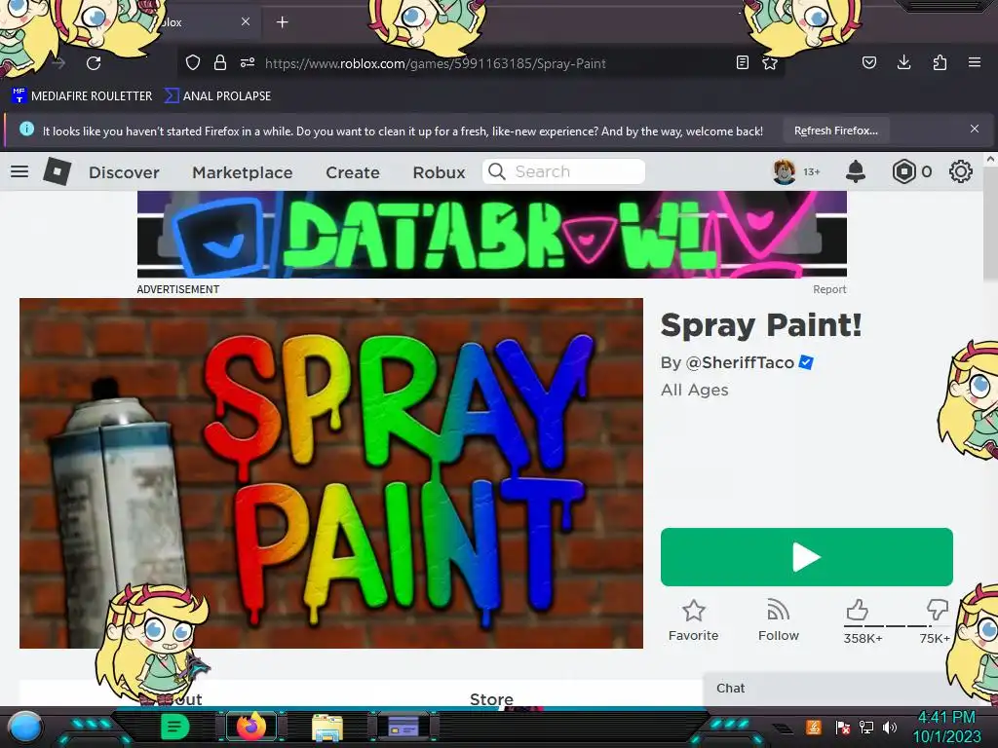Image resolution: width=998 pixels, height=748 pixels.
Task: Click Refresh Firefox button
Action: click(835, 131)
